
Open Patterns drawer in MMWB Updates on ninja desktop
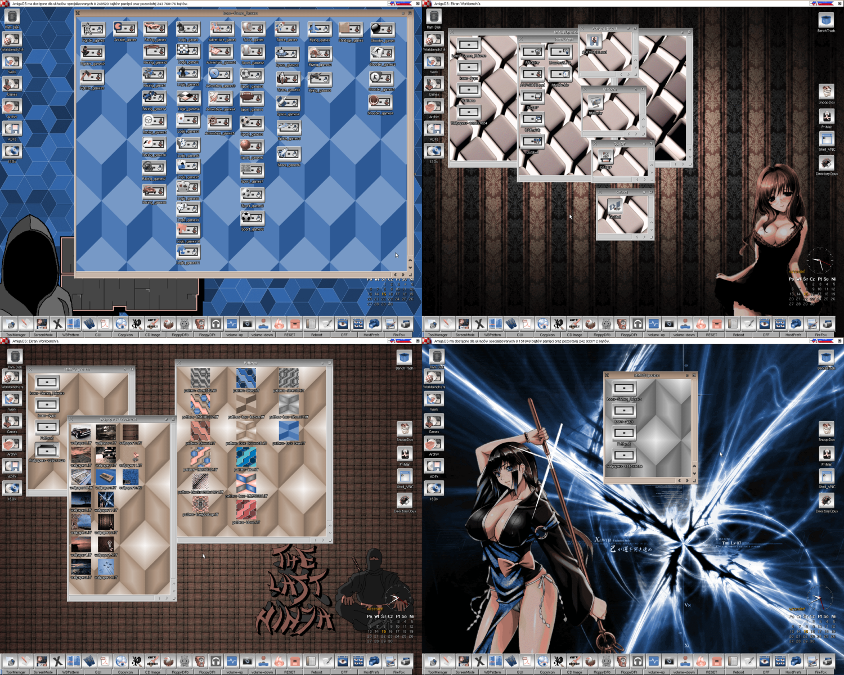[47, 427]
